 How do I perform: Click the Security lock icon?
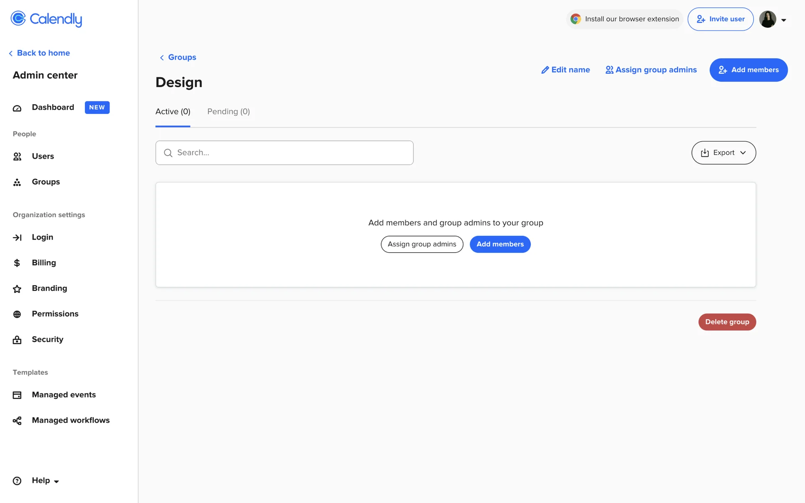(x=17, y=340)
